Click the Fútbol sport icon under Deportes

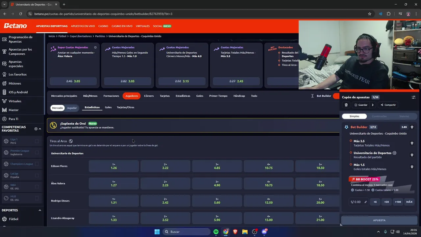click(4, 219)
